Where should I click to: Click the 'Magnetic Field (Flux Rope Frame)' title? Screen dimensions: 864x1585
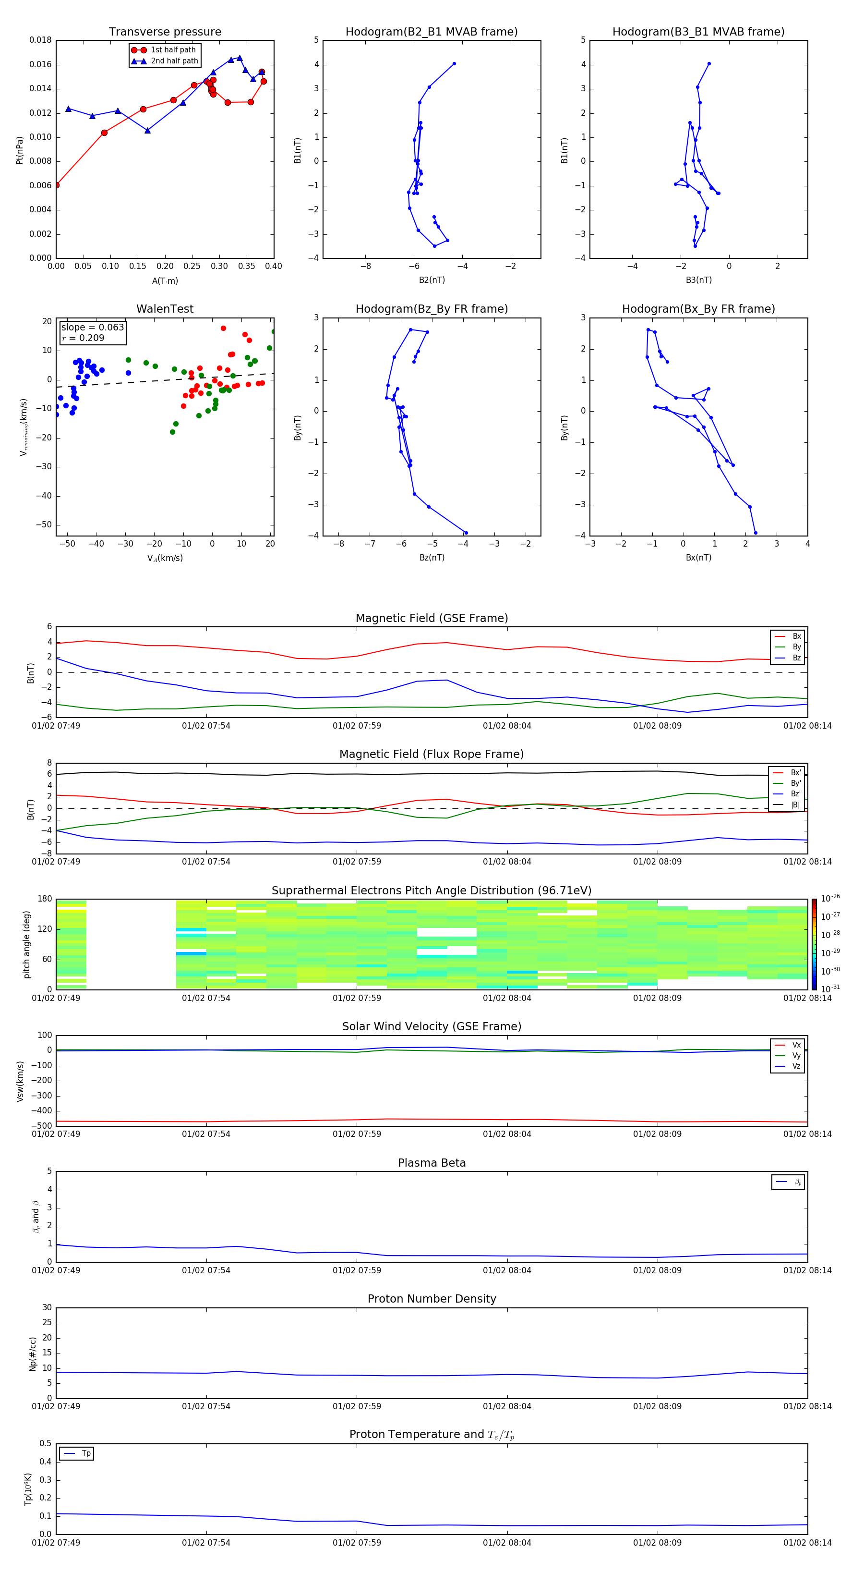[x=432, y=755]
